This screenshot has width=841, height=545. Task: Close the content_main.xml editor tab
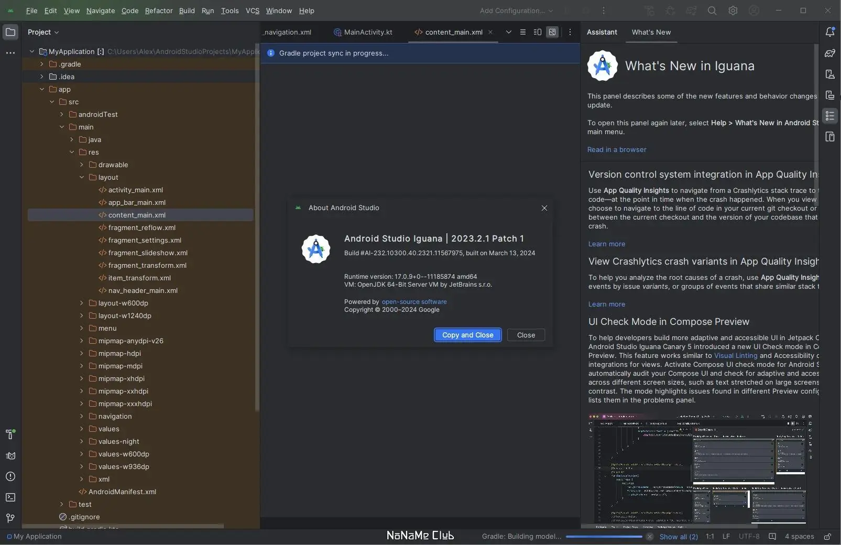(490, 32)
